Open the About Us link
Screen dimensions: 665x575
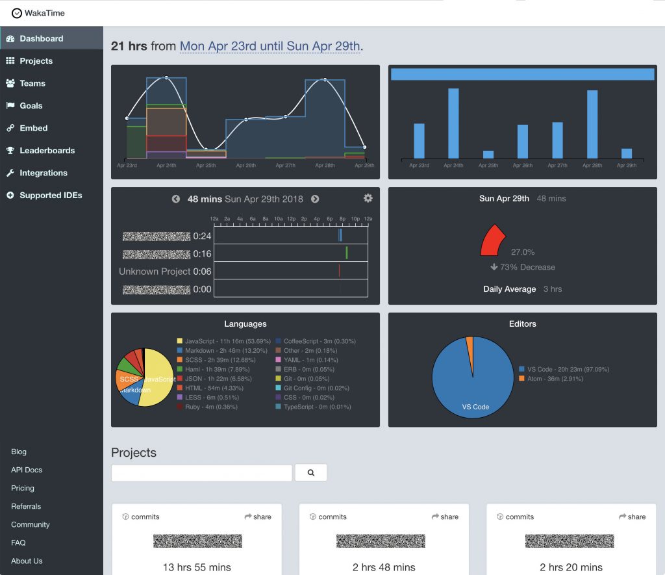27,561
